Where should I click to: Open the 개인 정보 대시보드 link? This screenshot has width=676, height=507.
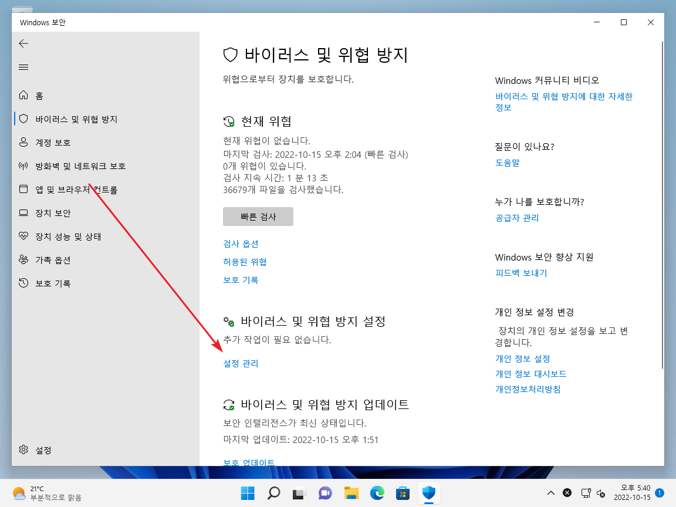pyautogui.click(x=530, y=374)
